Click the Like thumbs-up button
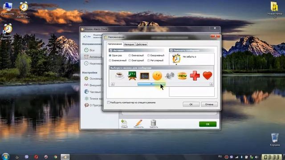 [87, 36]
